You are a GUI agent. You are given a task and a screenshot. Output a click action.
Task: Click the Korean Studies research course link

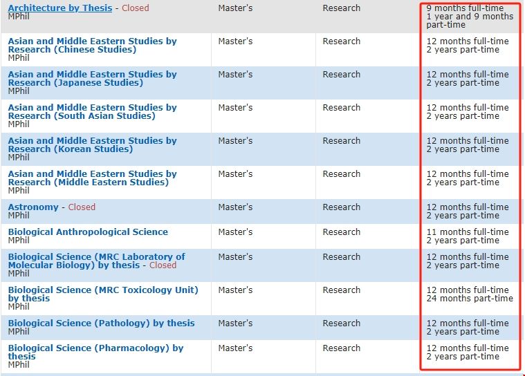[x=92, y=145]
